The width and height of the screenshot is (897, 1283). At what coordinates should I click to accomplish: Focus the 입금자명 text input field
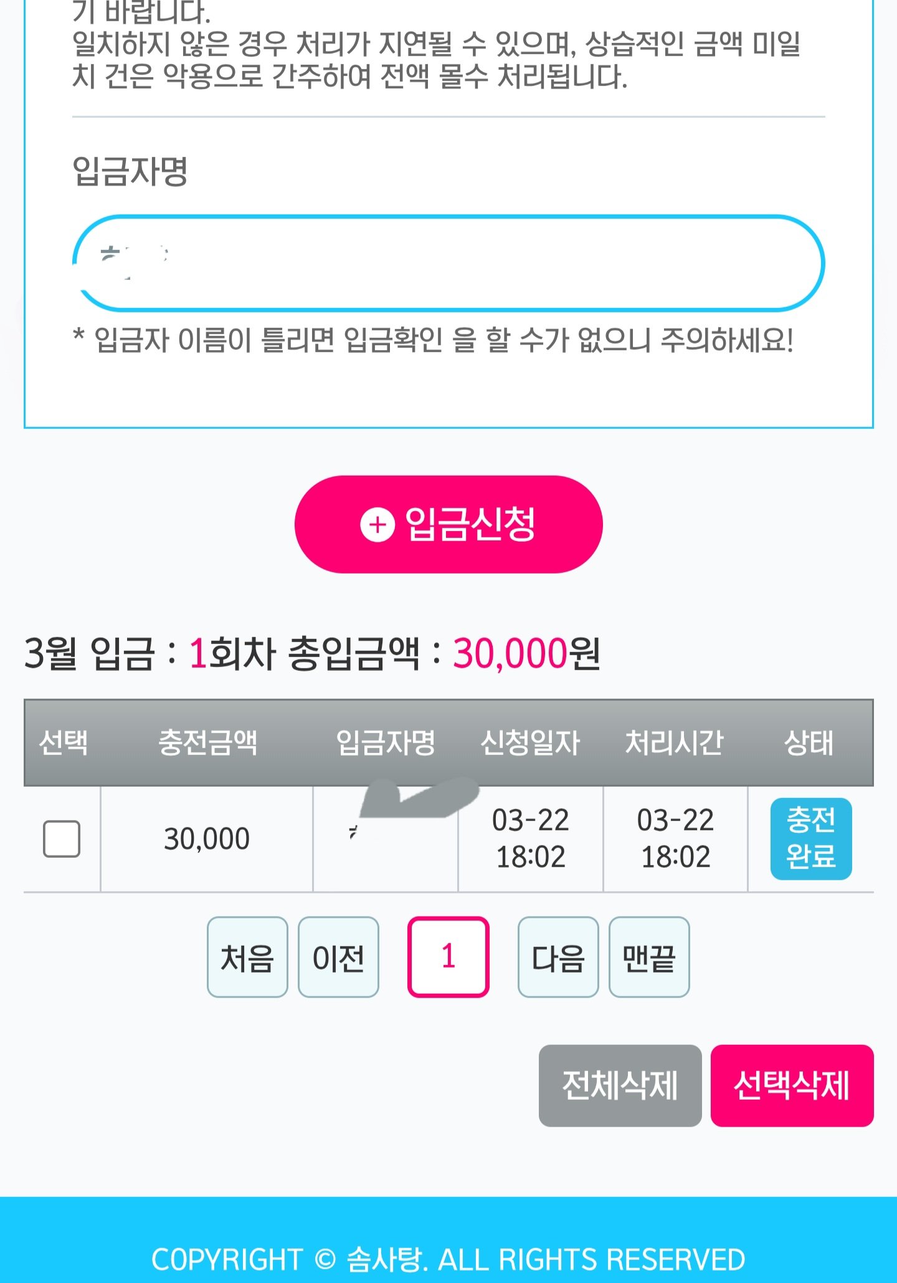[448, 263]
